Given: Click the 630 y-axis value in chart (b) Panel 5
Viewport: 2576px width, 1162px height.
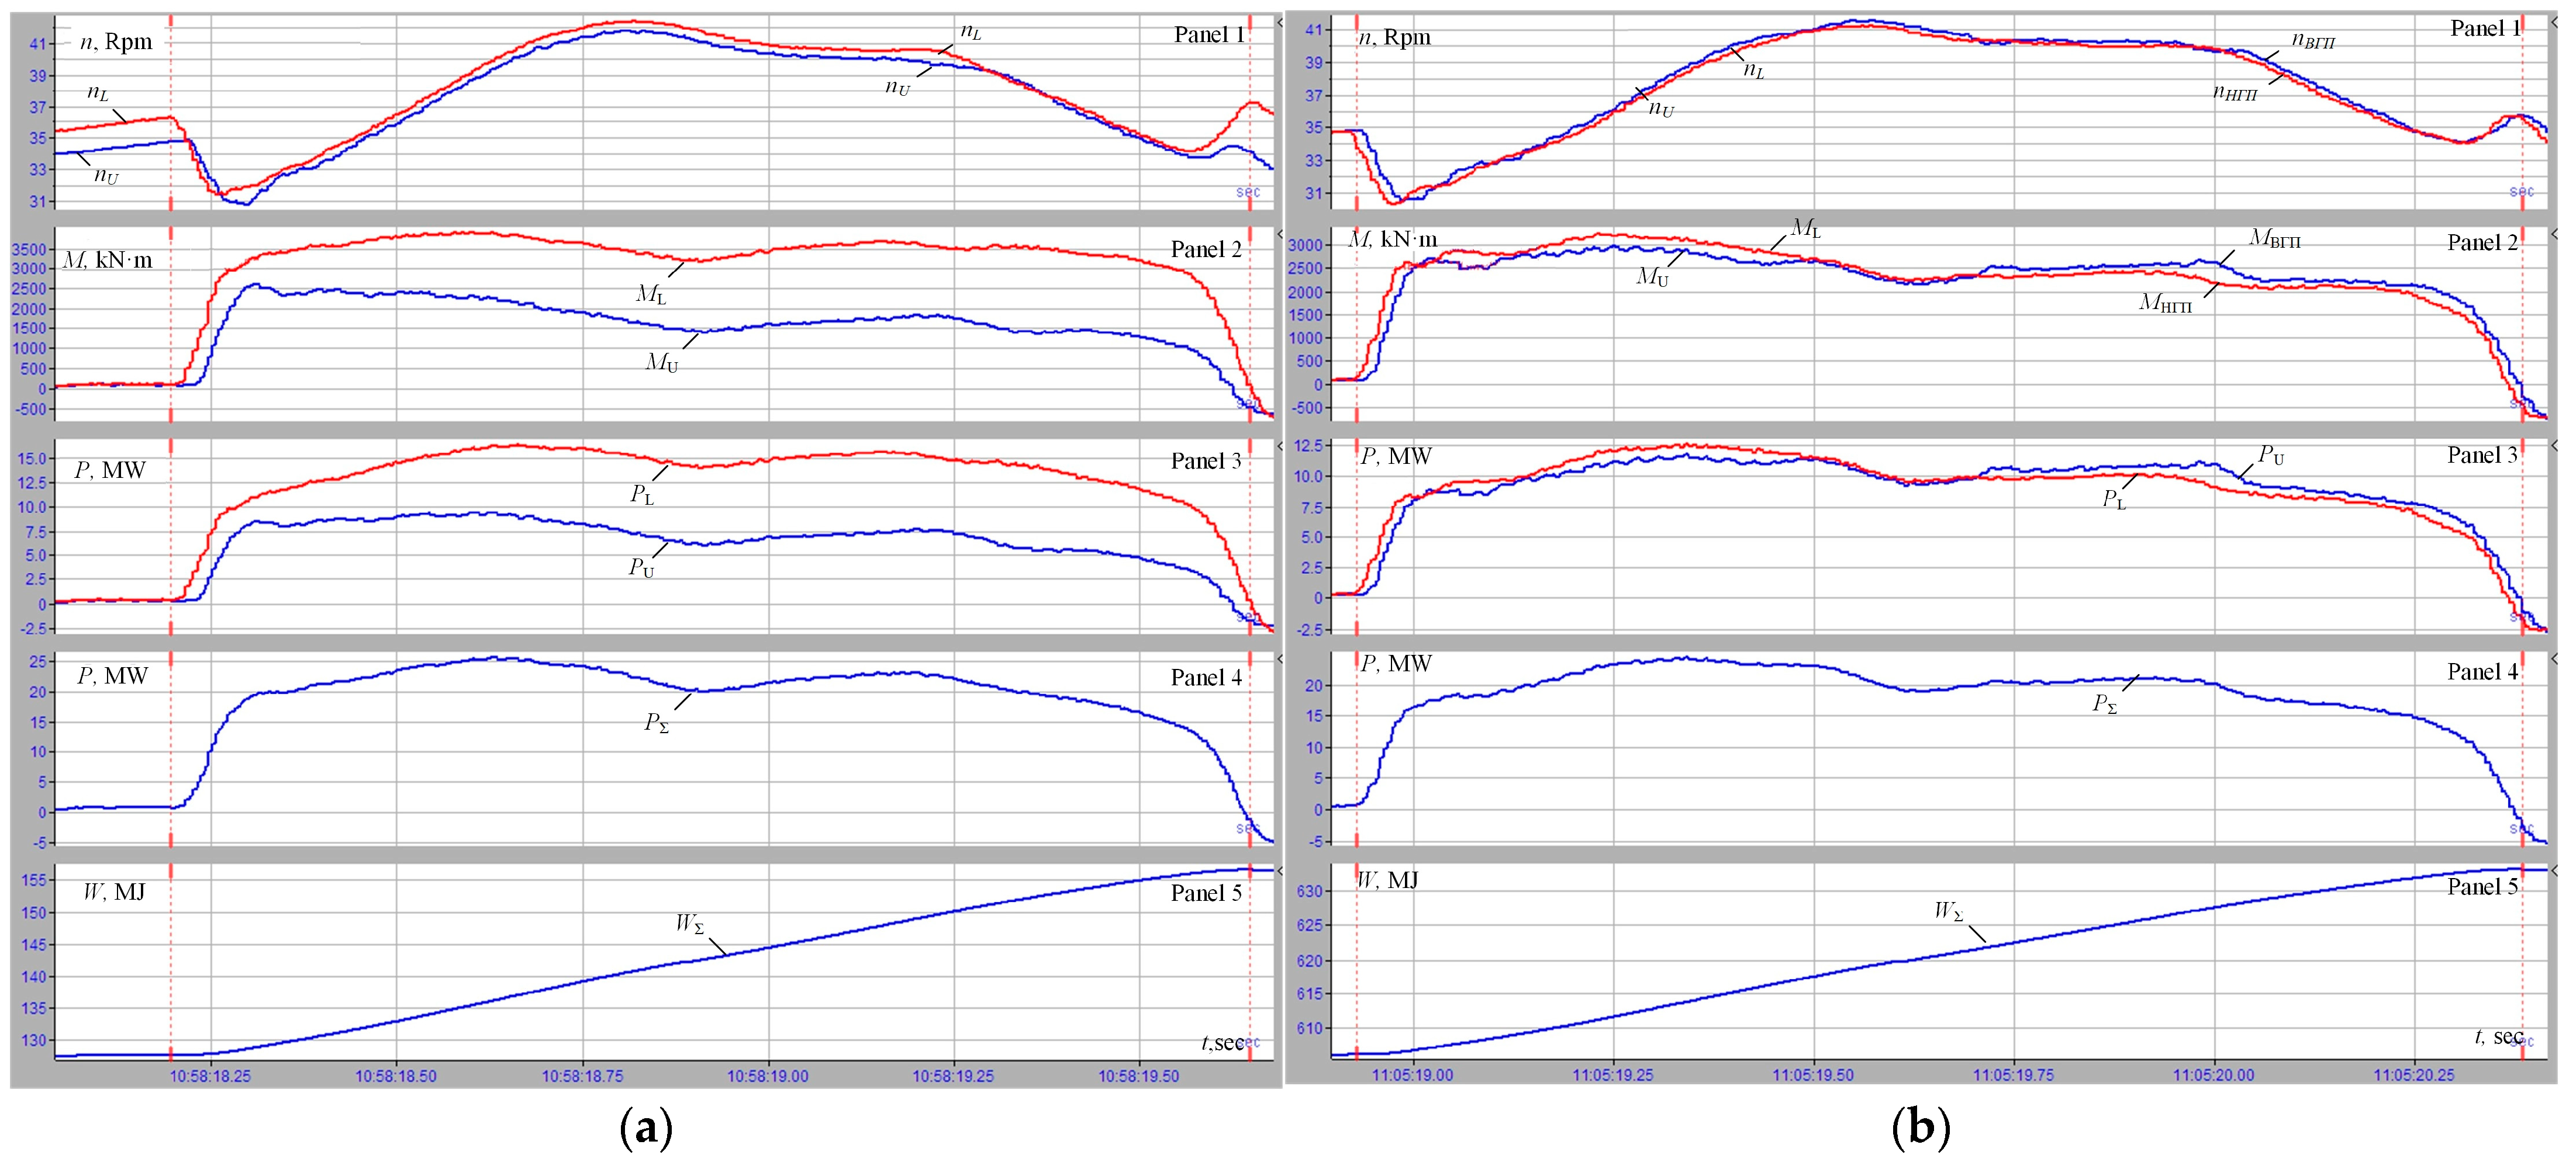Looking at the screenshot, I should [x=1310, y=892].
